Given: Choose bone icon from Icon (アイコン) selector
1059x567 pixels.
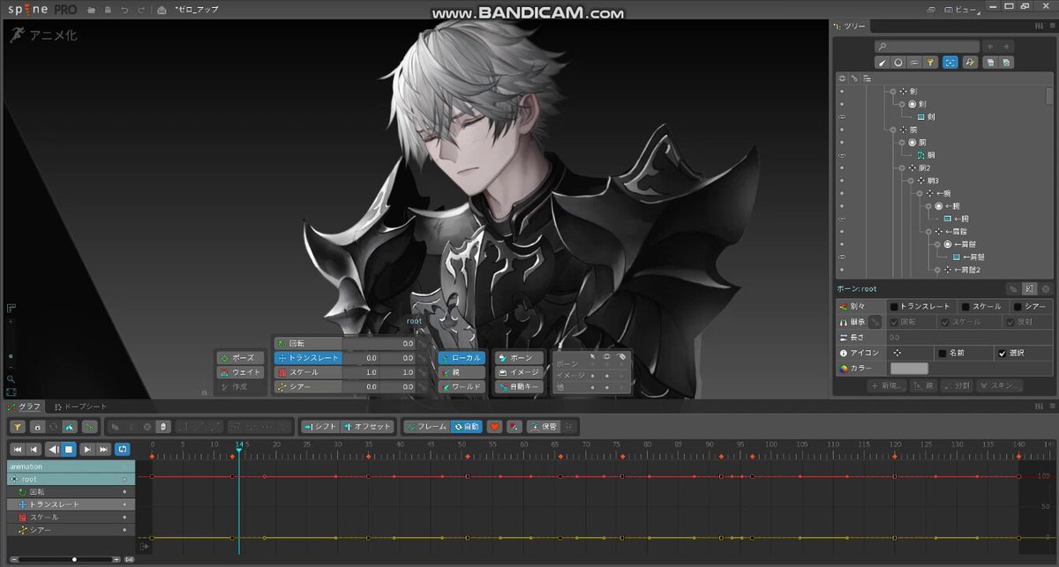Looking at the screenshot, I should pyautogui.click(x=897, y=353).
